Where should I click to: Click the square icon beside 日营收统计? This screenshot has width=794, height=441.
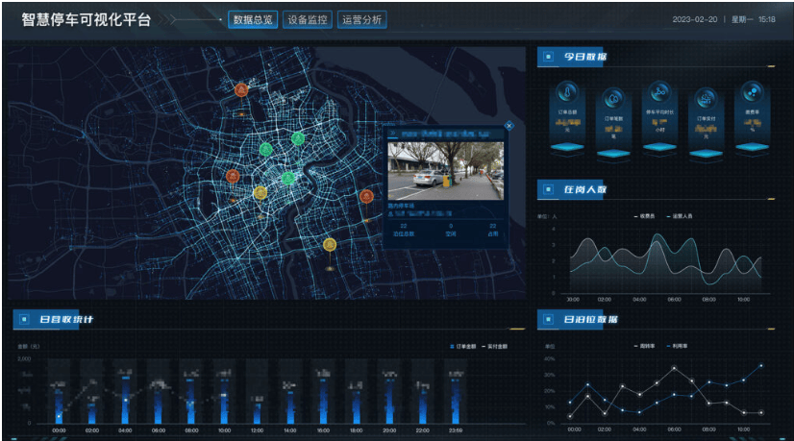point(22,319)
